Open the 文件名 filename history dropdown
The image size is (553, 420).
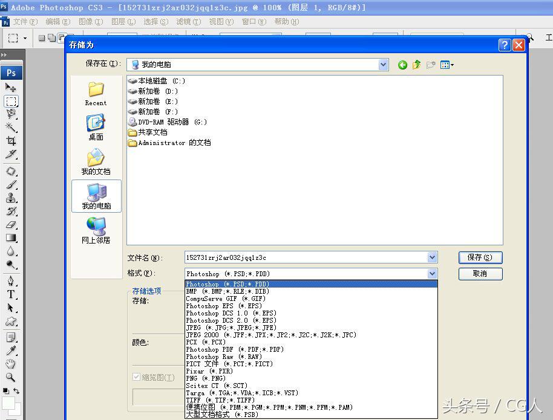[x=431, y=257]
